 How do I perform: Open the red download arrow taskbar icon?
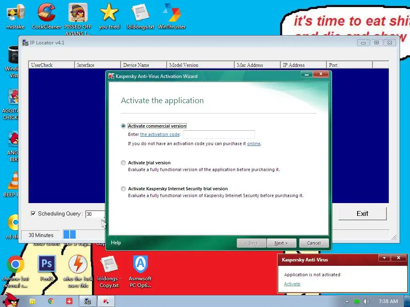click(x=69, y=301)
